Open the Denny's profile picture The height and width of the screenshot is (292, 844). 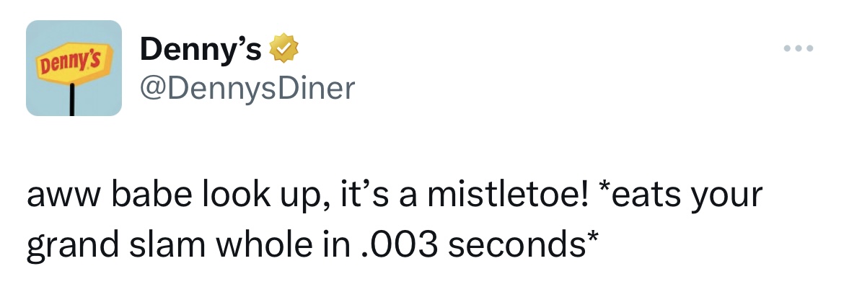[x=74, y=68]
